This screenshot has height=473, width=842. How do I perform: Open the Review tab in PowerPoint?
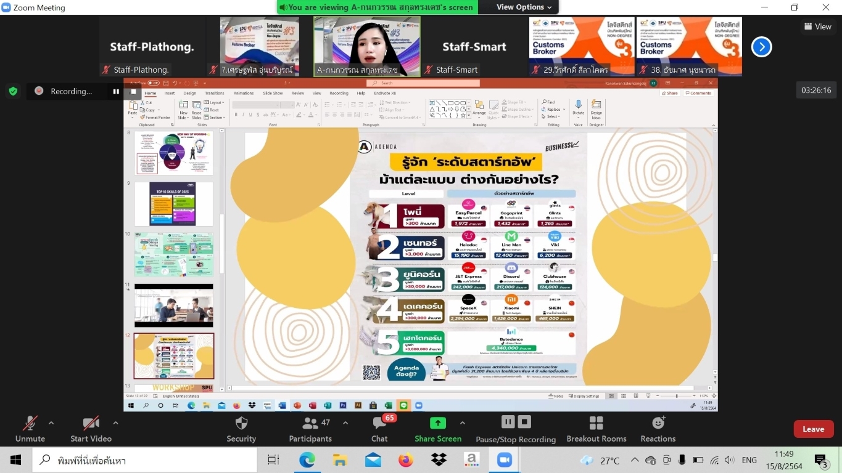coord(298,94)
